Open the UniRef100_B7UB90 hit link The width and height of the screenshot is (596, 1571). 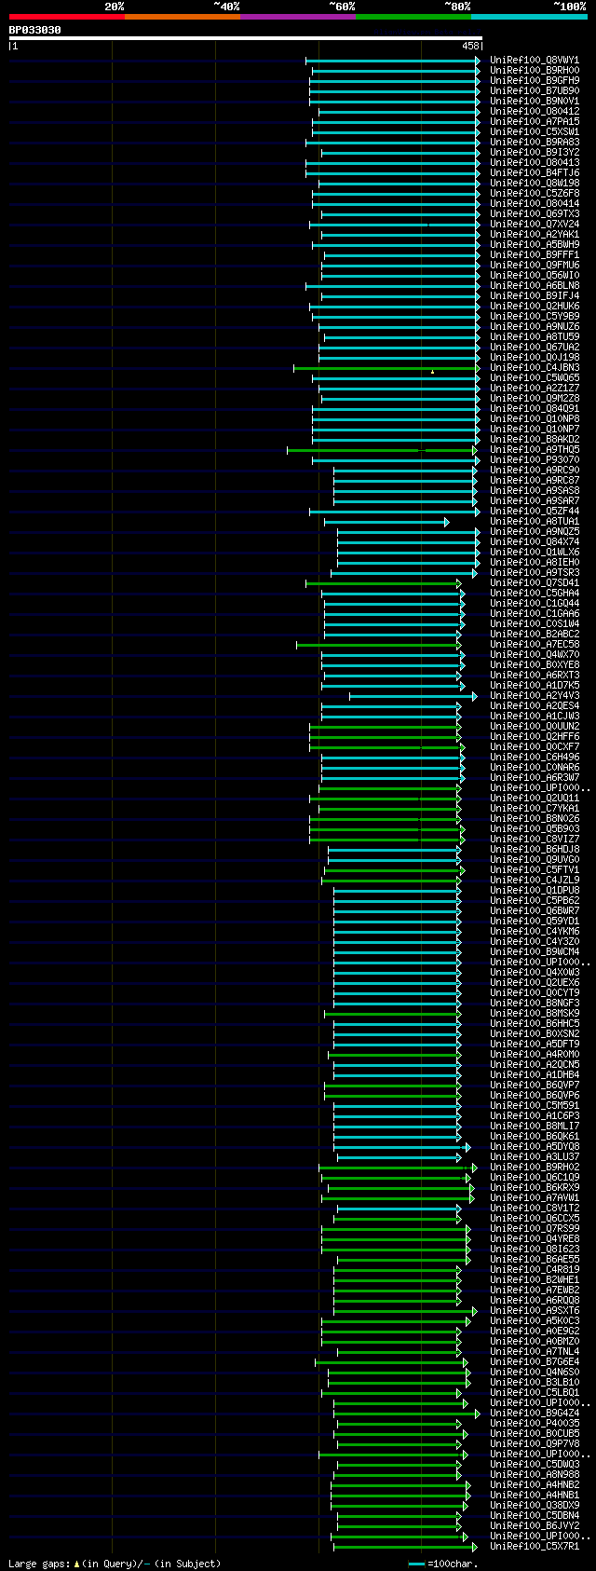click(535, 91)
